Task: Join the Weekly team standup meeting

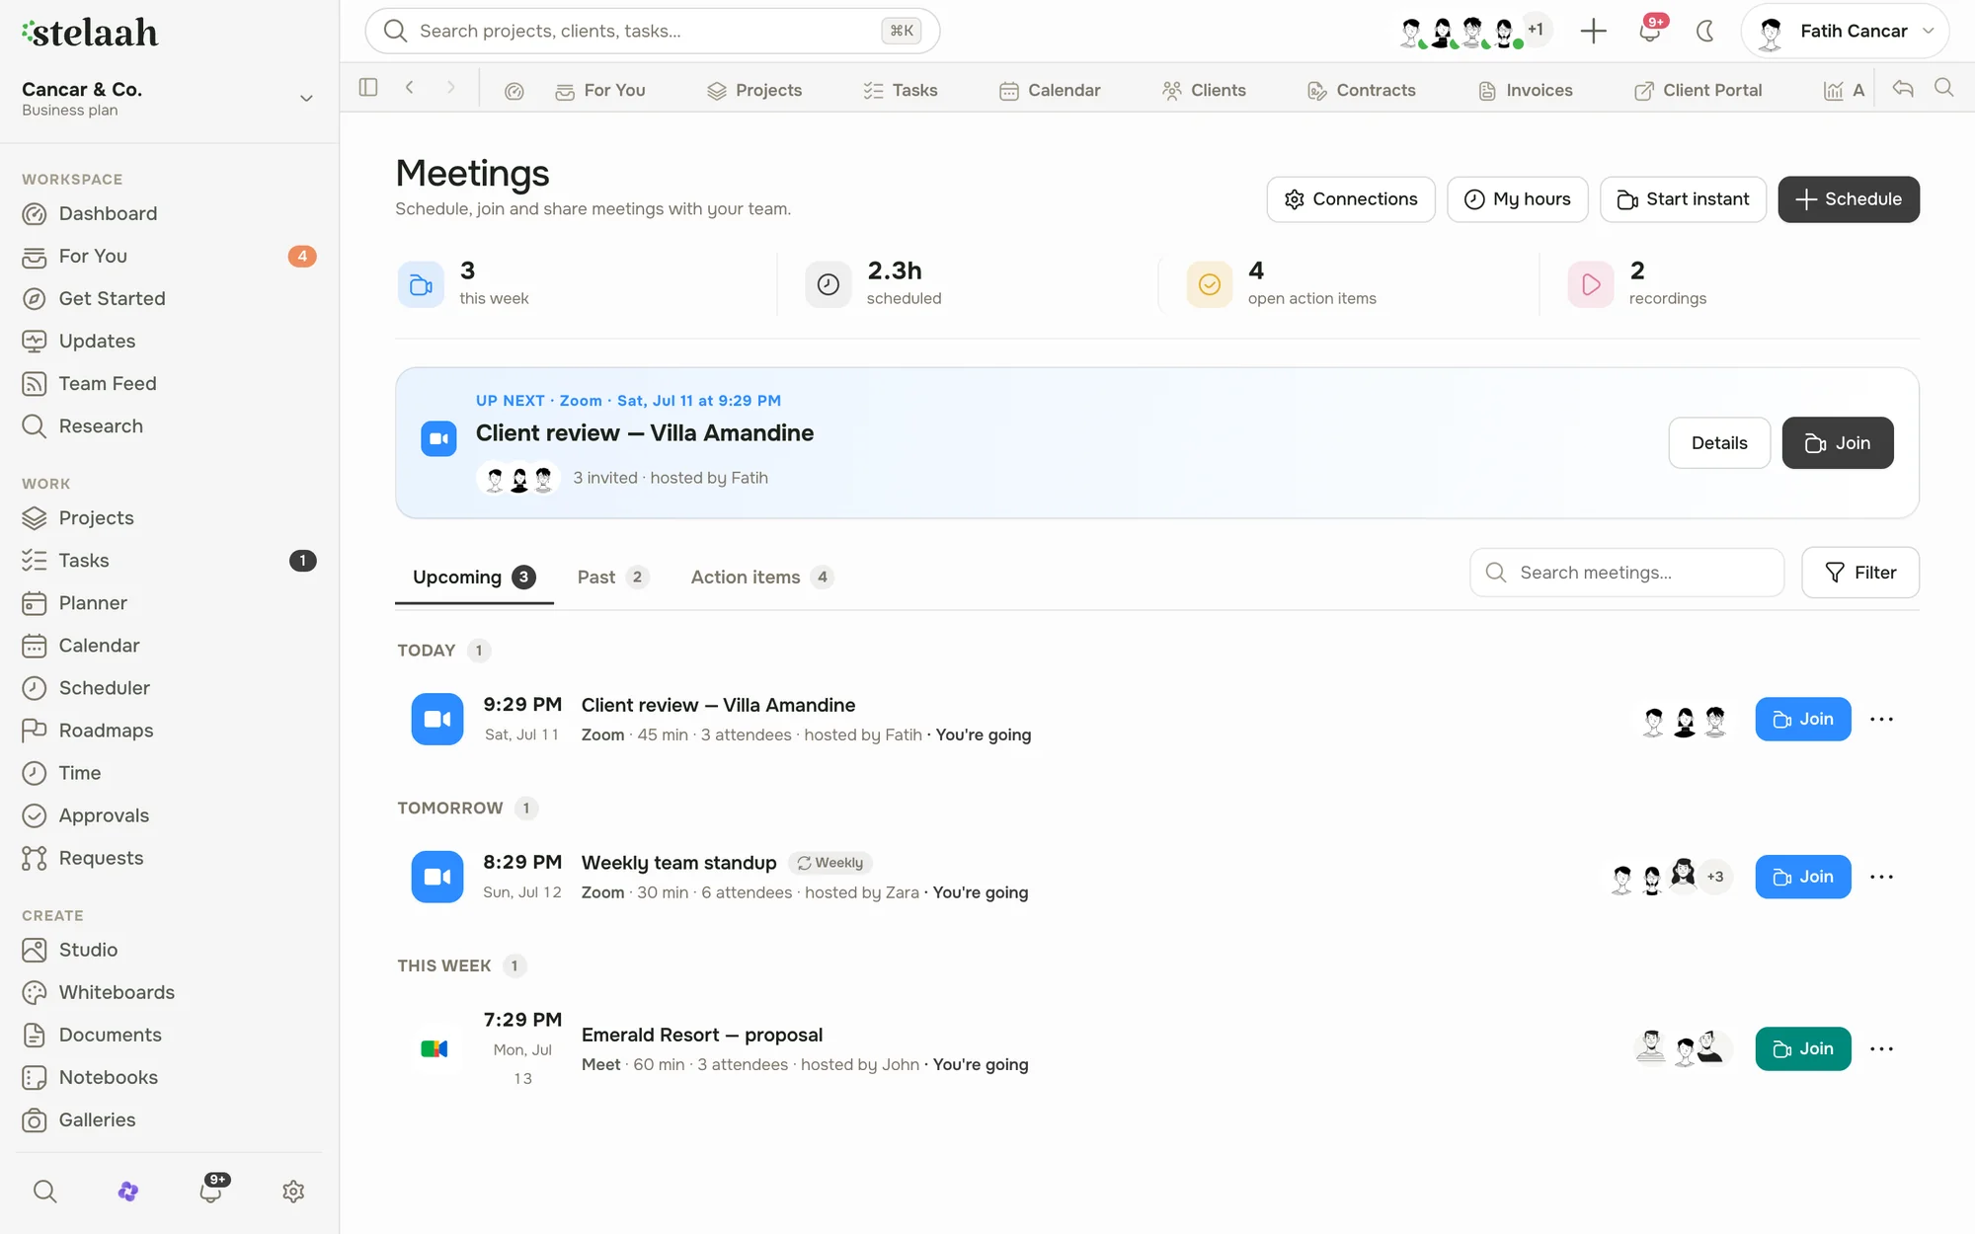Action: (1803, 877)
